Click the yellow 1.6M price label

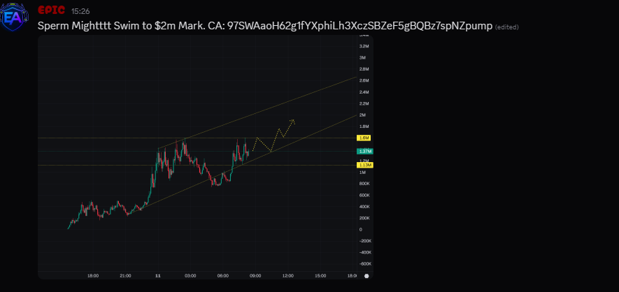click(364, 138)
